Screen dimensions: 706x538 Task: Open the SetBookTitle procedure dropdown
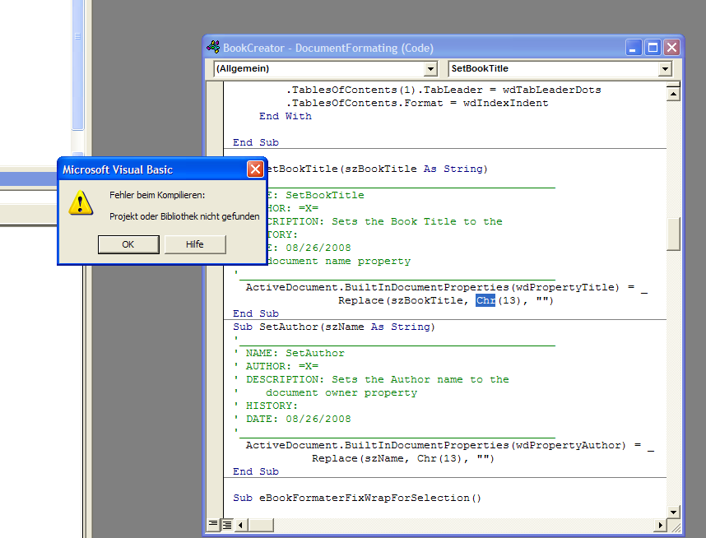[x=665, y=69]
